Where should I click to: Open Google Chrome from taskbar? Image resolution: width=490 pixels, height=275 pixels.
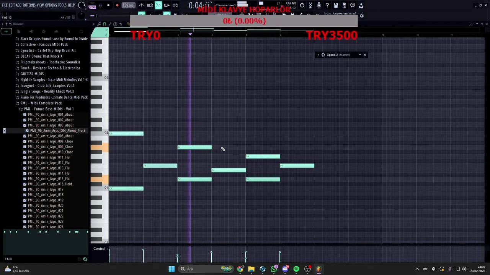pos(240,269)
